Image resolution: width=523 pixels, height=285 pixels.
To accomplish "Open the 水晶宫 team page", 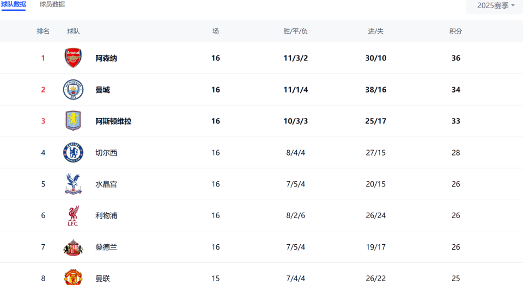I will coord(106,184).
